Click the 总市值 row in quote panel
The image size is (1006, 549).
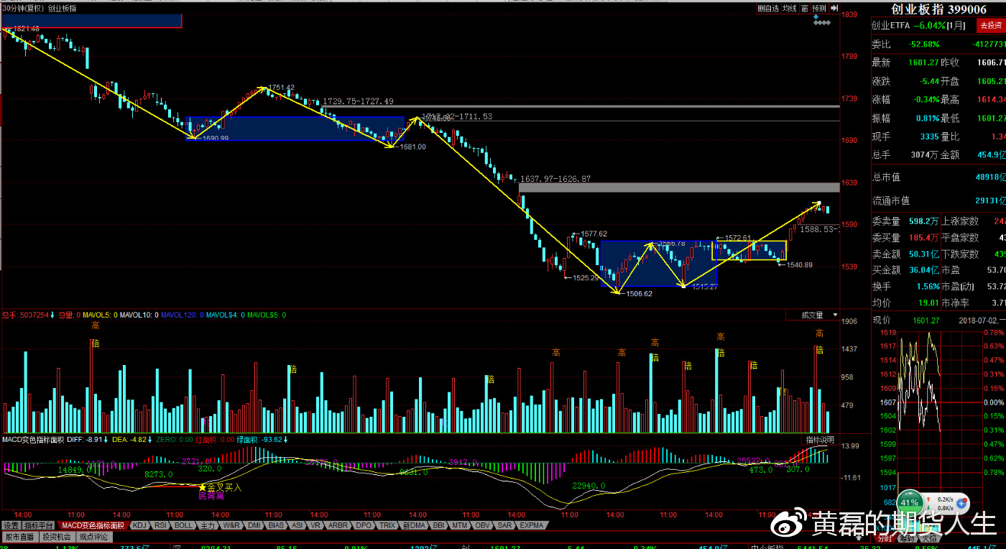point(938,177)
